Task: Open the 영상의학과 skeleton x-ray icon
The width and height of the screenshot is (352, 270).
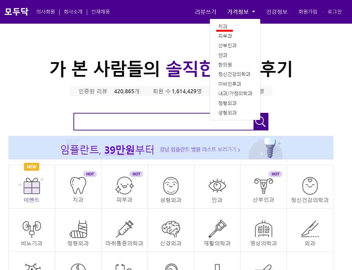Action: pos(264,228)
